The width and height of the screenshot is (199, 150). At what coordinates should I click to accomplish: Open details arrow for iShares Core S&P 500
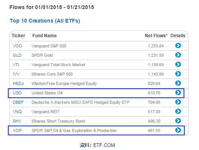pyautogui.click(x=178, y=74)
